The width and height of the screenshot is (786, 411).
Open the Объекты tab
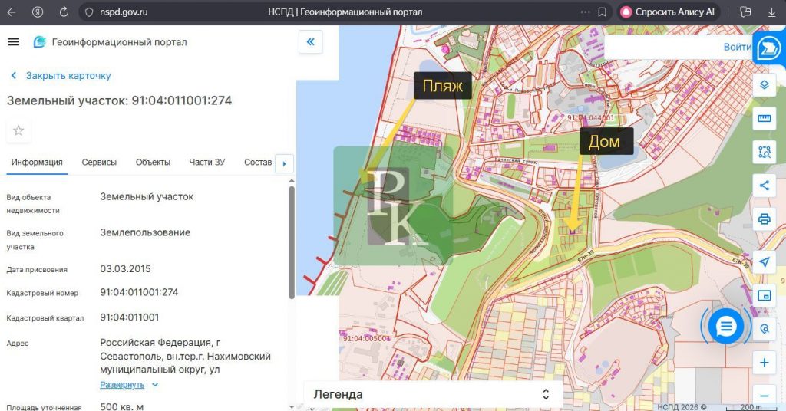point(153,162)
